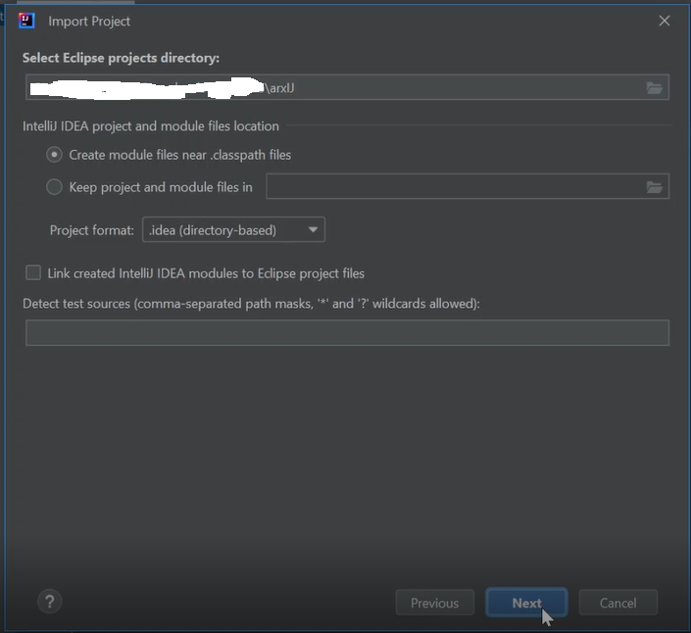Open folder browser for Keep project files path
This screenshot has height=633, width=691.
click(x=655, y=187)
